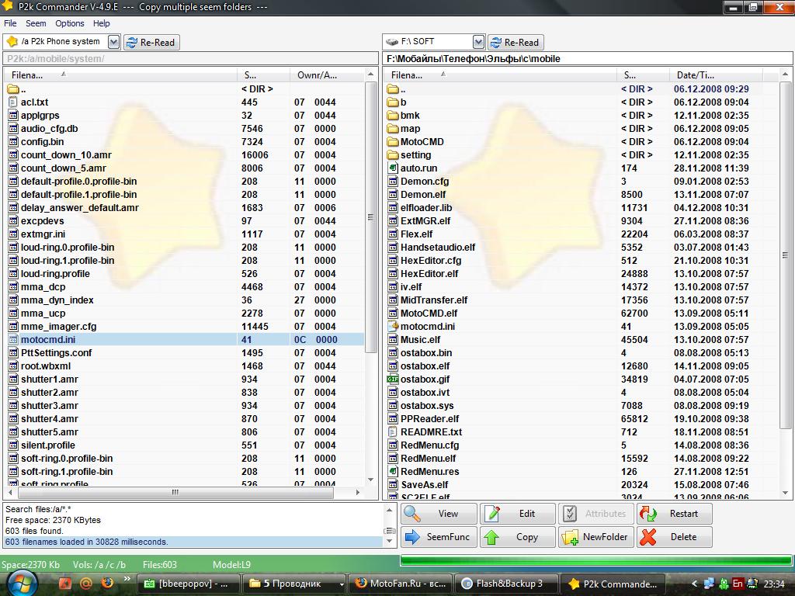Sort left panel by Filename column header

(x=120, y=75)
